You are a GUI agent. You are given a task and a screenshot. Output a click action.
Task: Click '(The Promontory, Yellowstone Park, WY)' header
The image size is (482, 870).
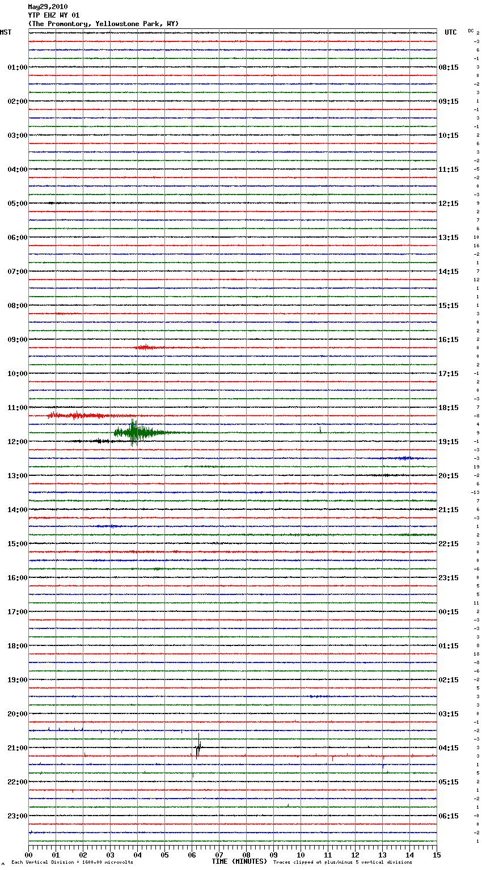[103, 24]
